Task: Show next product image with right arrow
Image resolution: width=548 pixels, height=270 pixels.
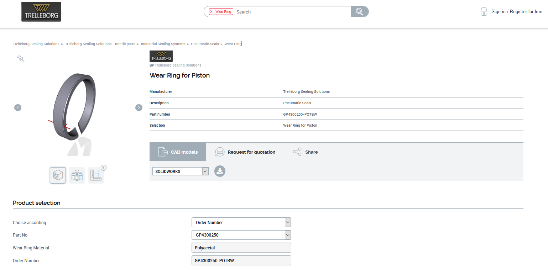Action: tap(139, 107)
